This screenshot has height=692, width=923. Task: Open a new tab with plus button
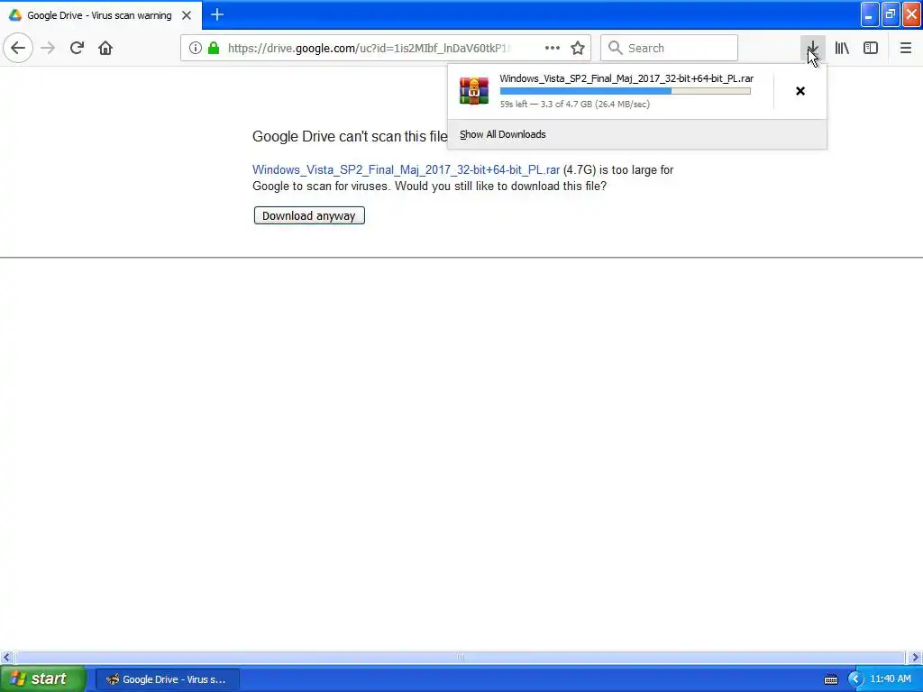coord(216,14)
